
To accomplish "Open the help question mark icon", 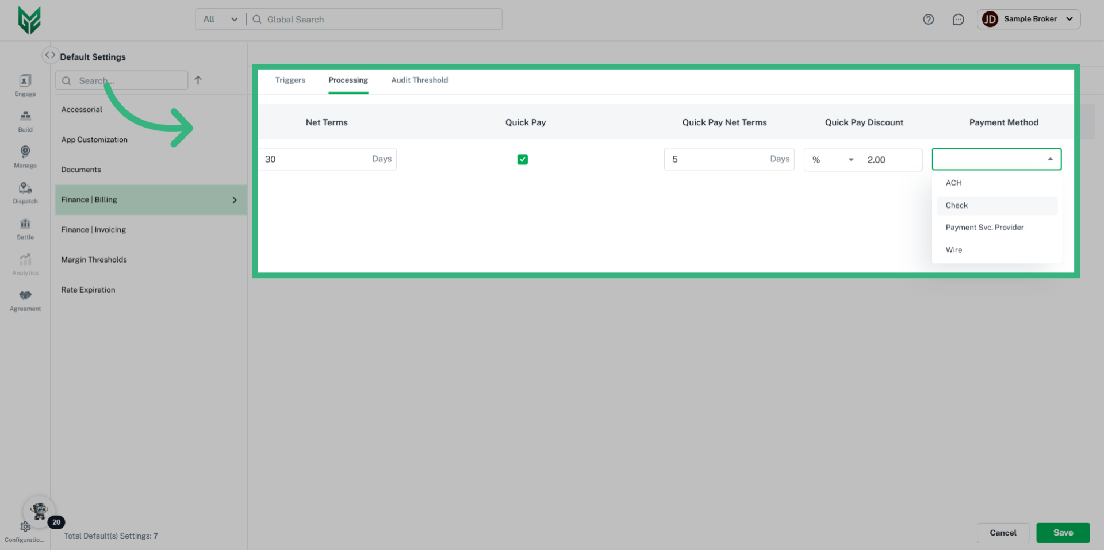I will (928, 19).
